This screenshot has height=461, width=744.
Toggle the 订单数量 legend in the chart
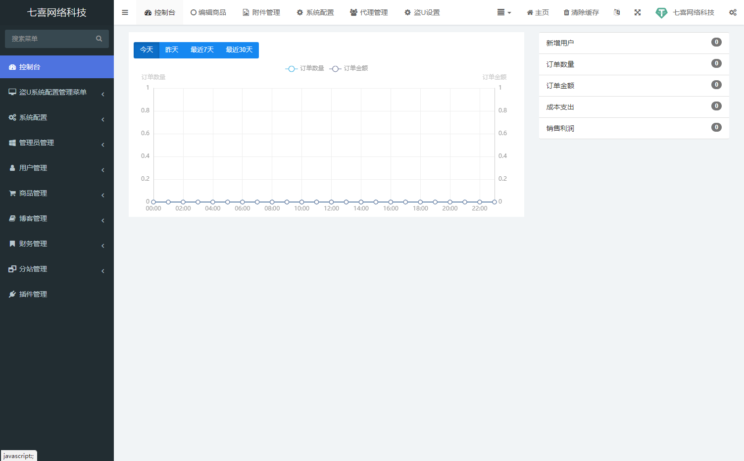click(x=304, y=68)
